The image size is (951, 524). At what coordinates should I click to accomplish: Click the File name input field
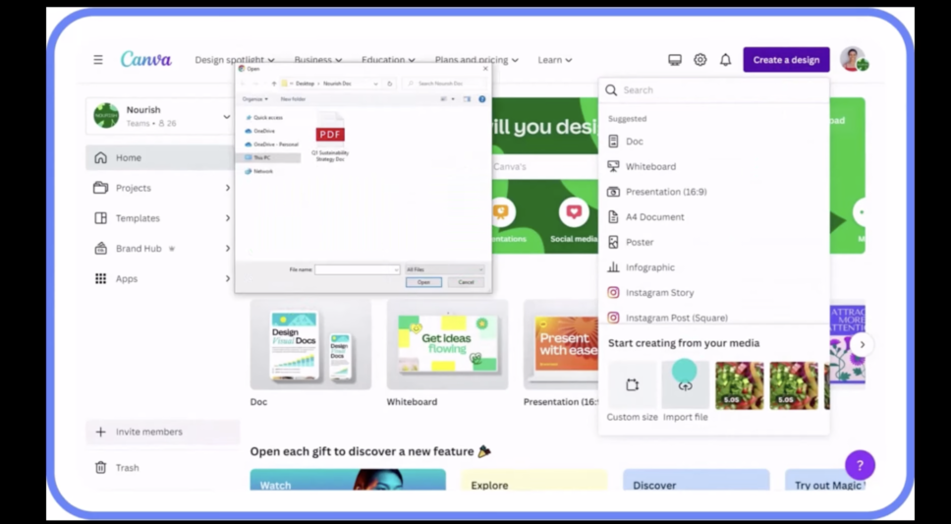[358, 269]
